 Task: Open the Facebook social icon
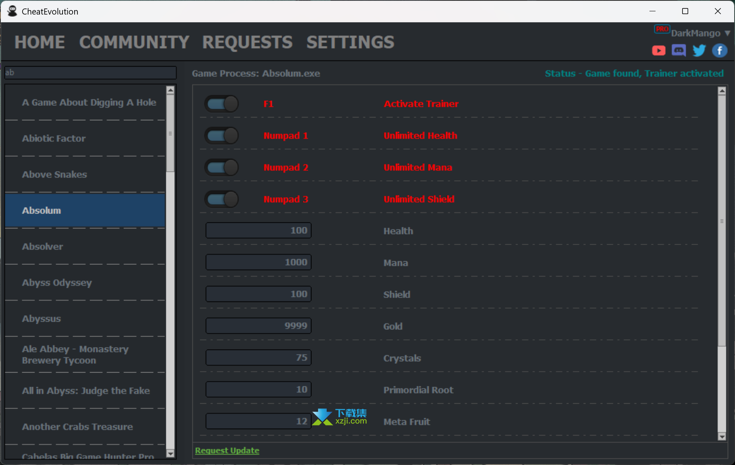[720, 50]
